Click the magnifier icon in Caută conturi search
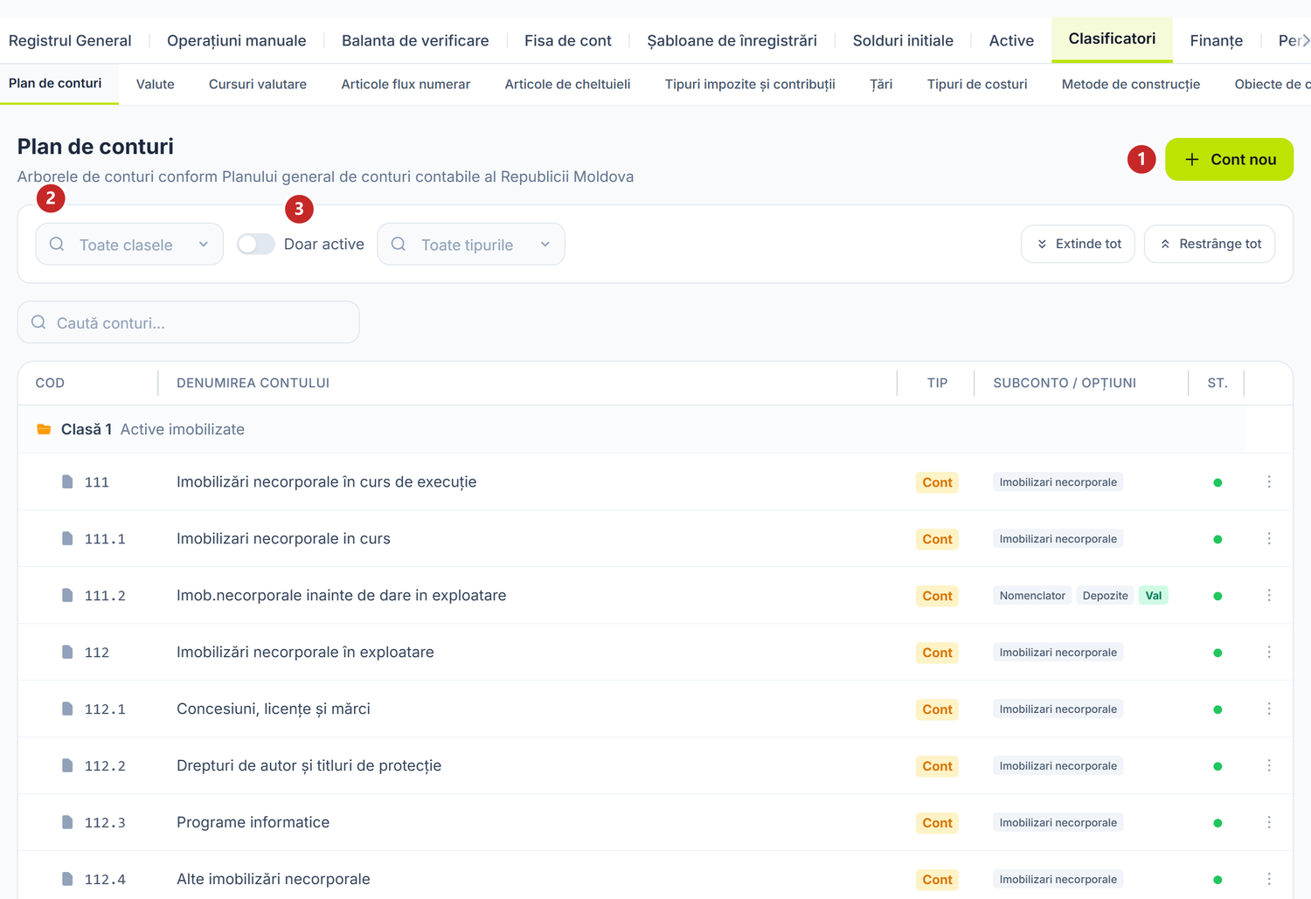 38,322
